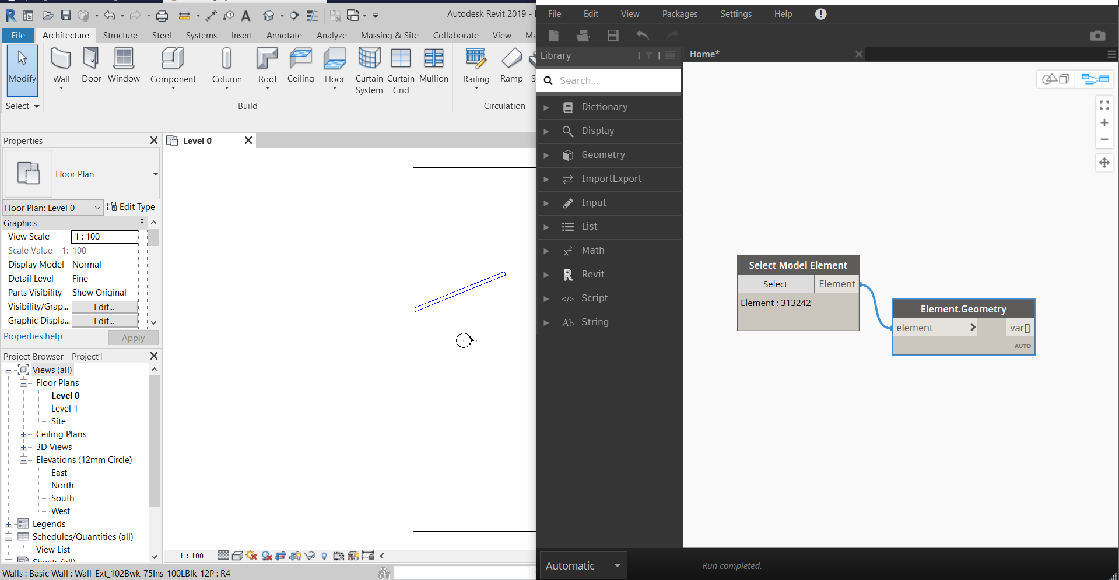Open Revit Visual Style control in view bar
The image size is (1119, 580).
[x=237, y=556]
